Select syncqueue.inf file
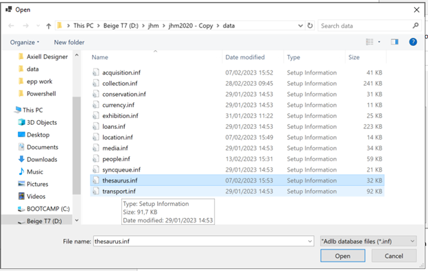 237,169
